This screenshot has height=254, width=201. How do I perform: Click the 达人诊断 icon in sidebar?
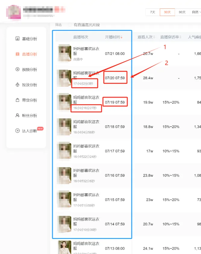click(x=17, y=130)
